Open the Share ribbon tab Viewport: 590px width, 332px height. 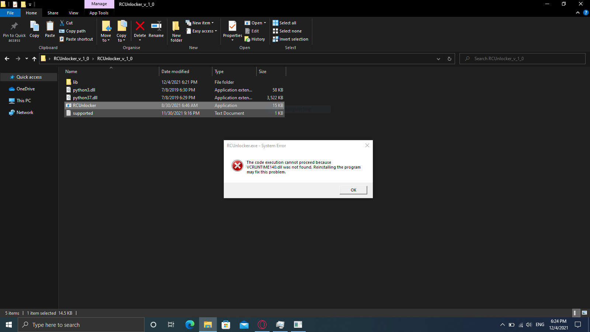[53, 13]
